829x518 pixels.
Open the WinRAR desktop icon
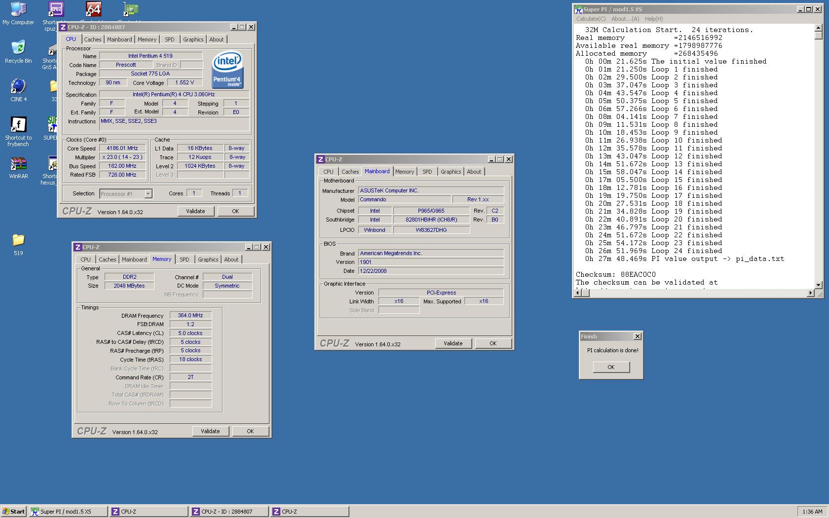point(18,168)
